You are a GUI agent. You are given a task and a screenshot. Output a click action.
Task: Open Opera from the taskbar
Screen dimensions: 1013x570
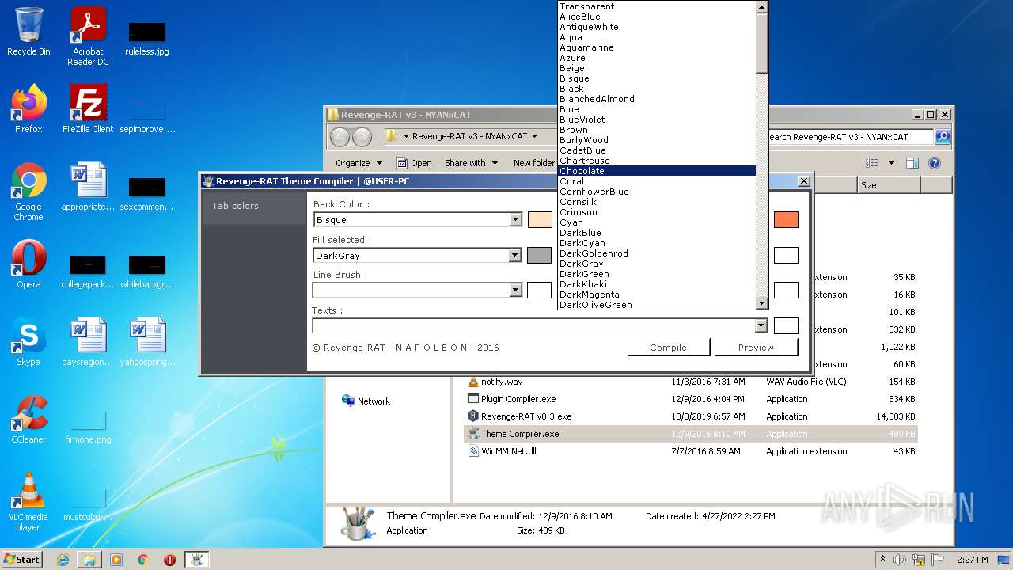pos(169,560)
